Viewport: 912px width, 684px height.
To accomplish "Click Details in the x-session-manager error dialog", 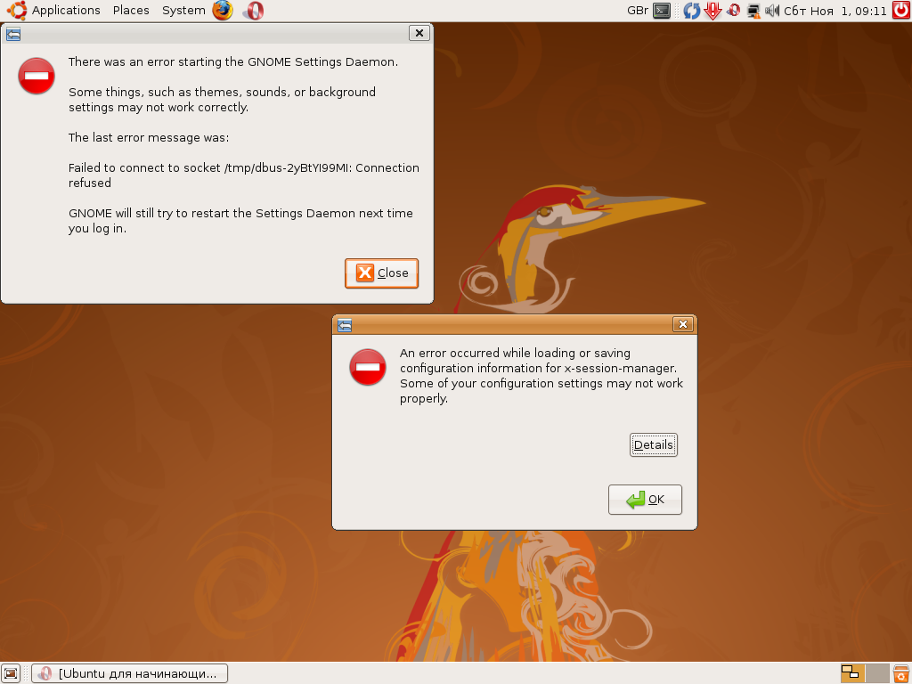I will click(653, 444).
